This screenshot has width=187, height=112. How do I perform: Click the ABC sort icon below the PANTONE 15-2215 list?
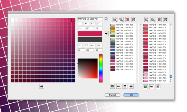tap(151, 87)
